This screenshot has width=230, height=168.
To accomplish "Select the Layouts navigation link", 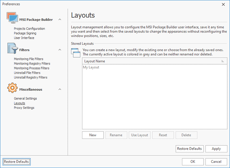I will [x=19, y=103].
